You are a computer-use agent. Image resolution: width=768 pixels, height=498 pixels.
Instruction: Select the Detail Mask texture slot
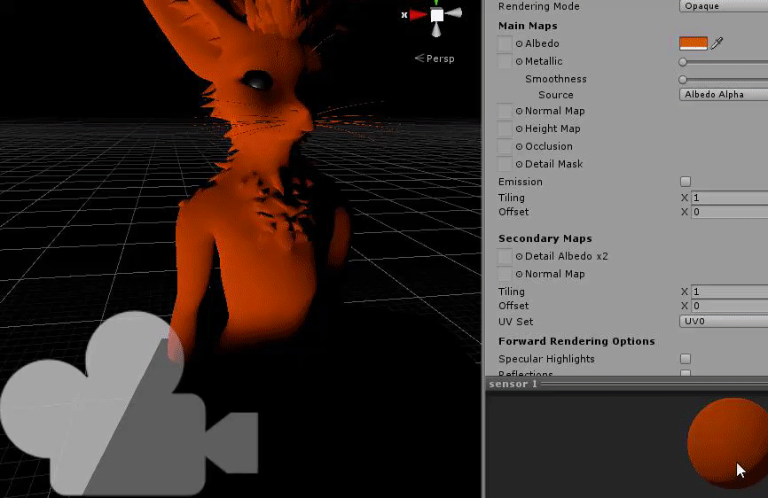(x=505, y=164)
